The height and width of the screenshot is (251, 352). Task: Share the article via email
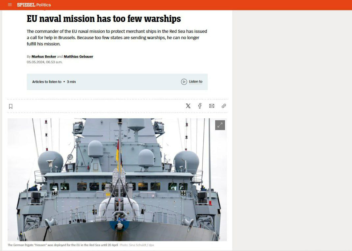pos(212,106)
